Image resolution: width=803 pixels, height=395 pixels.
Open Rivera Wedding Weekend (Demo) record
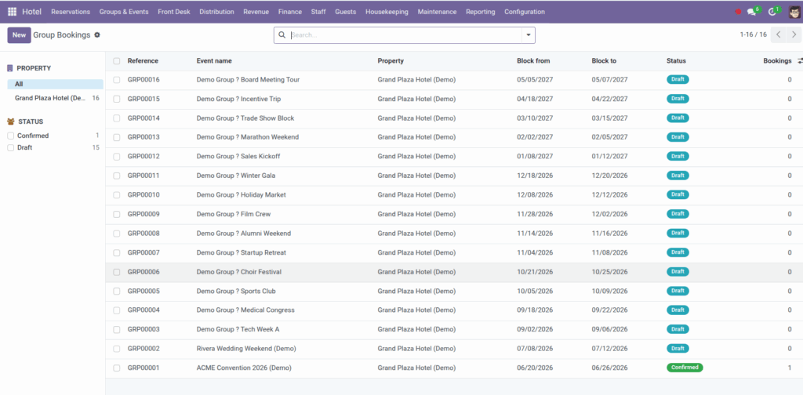[x=246, y=349]
